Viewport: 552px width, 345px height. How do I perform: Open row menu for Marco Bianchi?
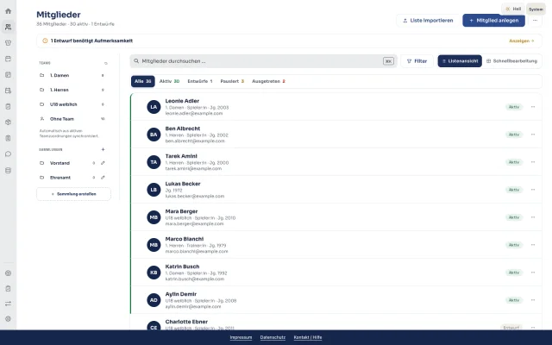pyautogui.click(x=533, y=245)
